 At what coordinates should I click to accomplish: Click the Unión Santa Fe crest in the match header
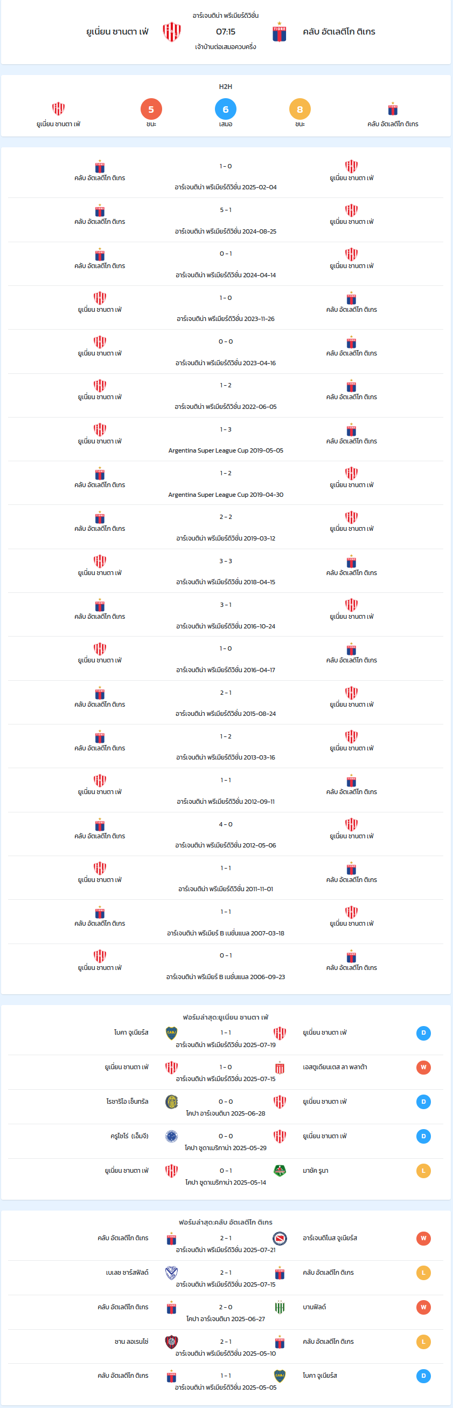click(171, 32)
